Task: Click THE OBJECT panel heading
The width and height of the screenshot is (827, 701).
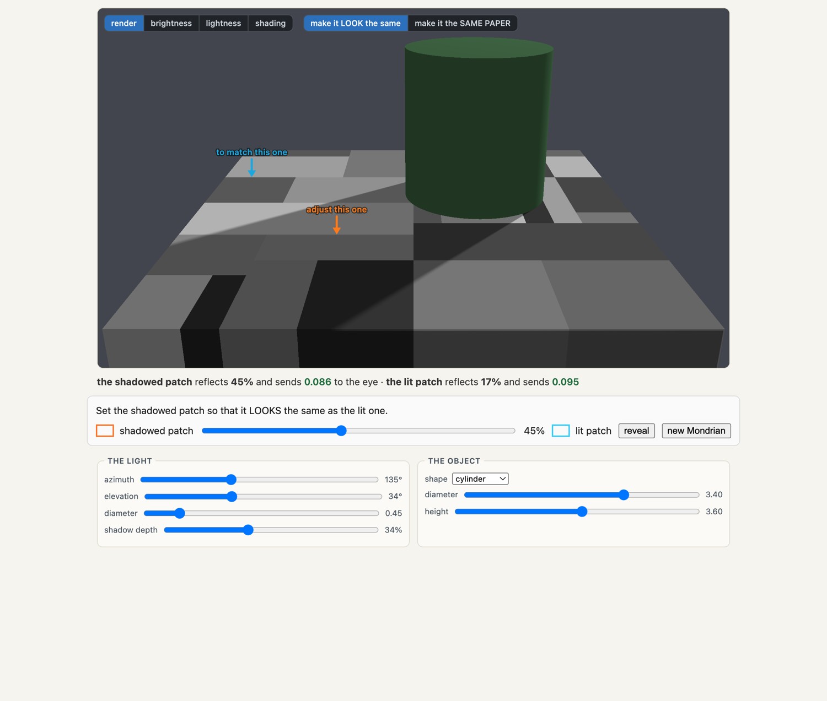Action: click(454, 461)
